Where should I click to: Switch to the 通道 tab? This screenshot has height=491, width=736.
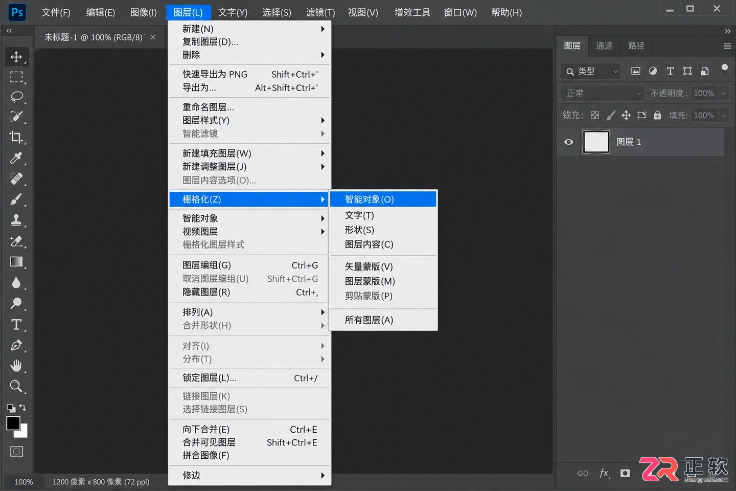point(604,46)
